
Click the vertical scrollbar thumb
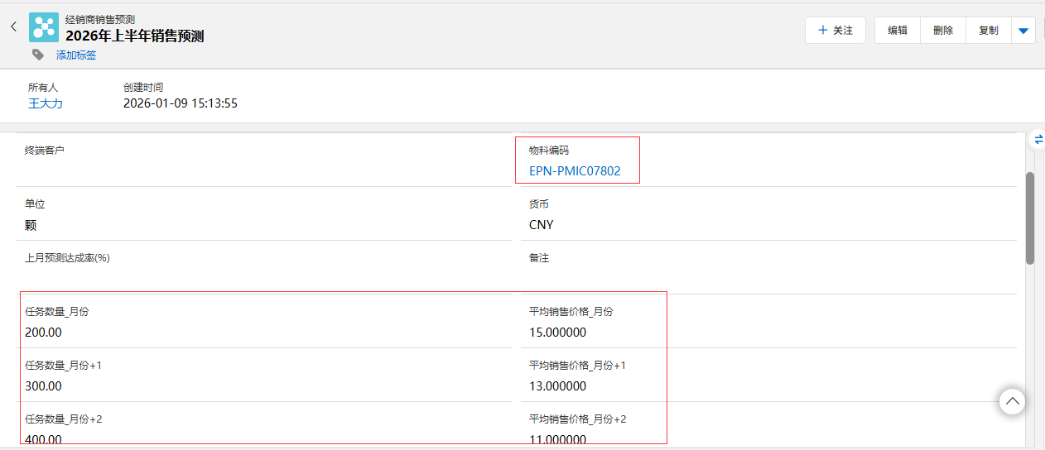click(x=1030, y=218)
